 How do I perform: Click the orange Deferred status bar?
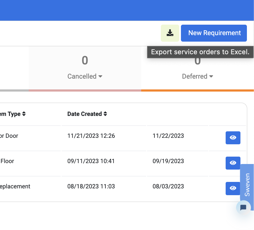click(198, 91)
